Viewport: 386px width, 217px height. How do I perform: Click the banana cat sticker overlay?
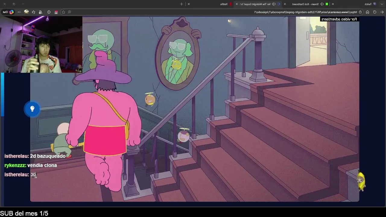(x=361, y=181)
